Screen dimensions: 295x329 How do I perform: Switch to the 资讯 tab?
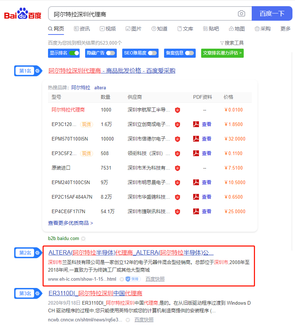pyautogui.click(x=81, y=29)
